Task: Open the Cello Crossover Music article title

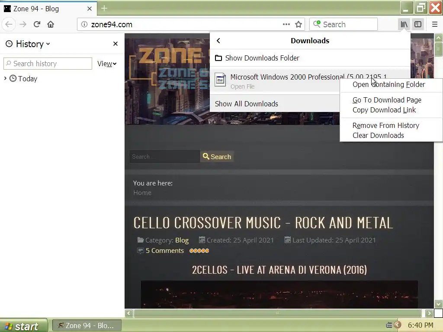Action: tap(263, 223)
